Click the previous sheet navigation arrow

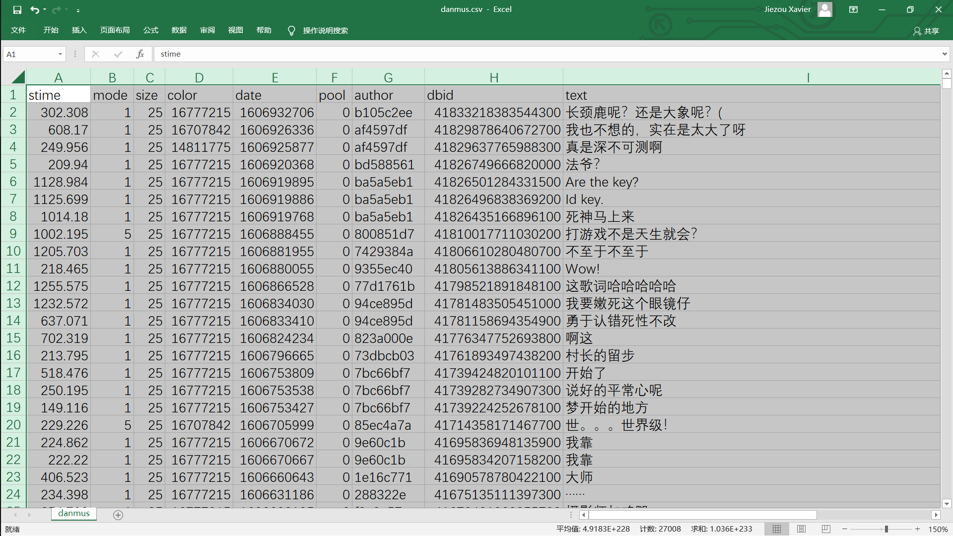point(15,515)
